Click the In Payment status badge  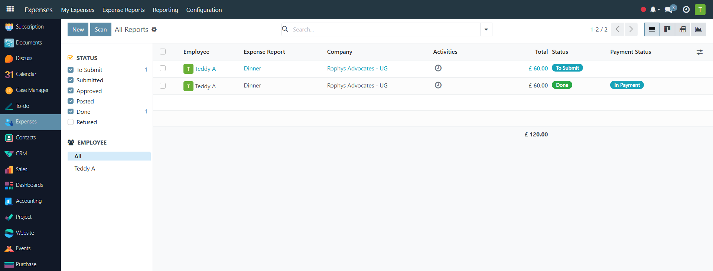(x=627, y=85)
